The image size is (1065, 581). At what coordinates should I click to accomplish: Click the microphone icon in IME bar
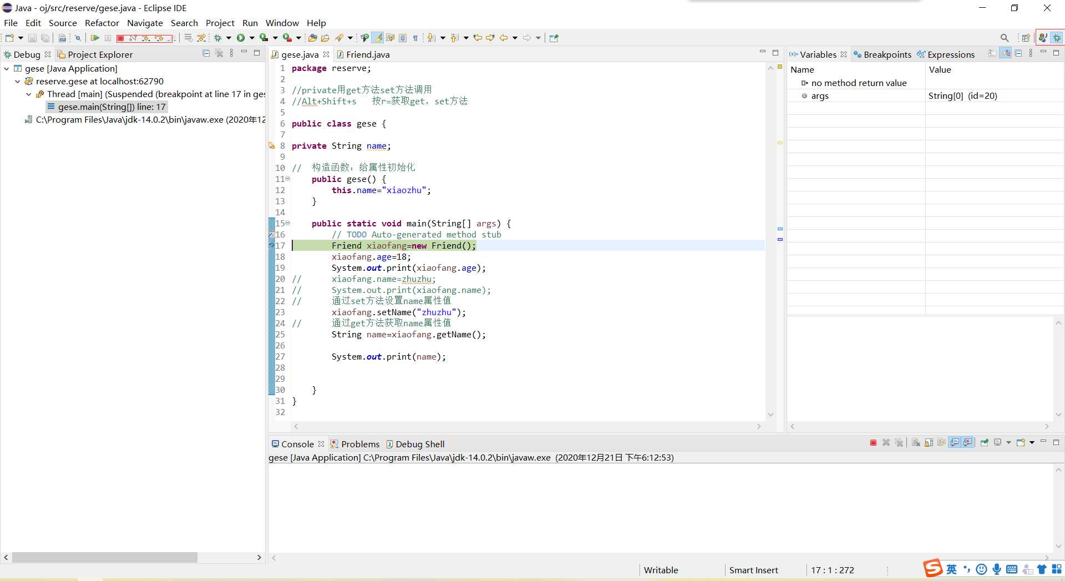[997, 569]
